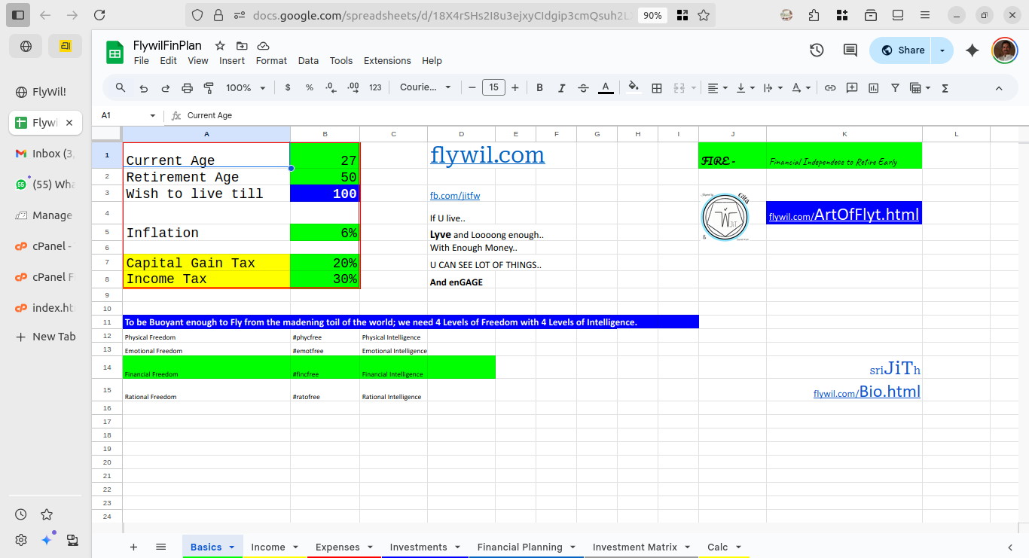The image size is (1029, 558).
Task: Toggle italic formatting
Action: tap(561, 88)
